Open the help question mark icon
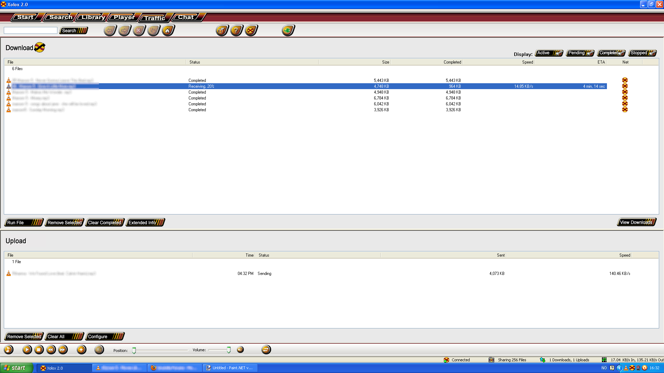This screenshot has height=373, width=664. [236, 31]
